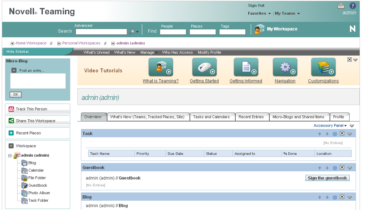
Task: Open the Getting Informed video tutorial
Action: [x=246, y=67]
